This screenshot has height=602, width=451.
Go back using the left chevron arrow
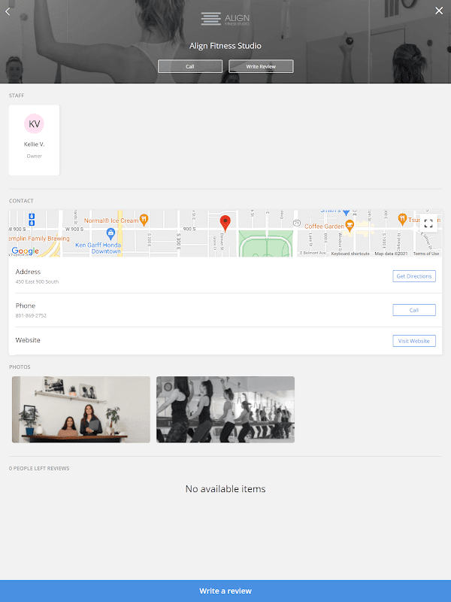8,11
